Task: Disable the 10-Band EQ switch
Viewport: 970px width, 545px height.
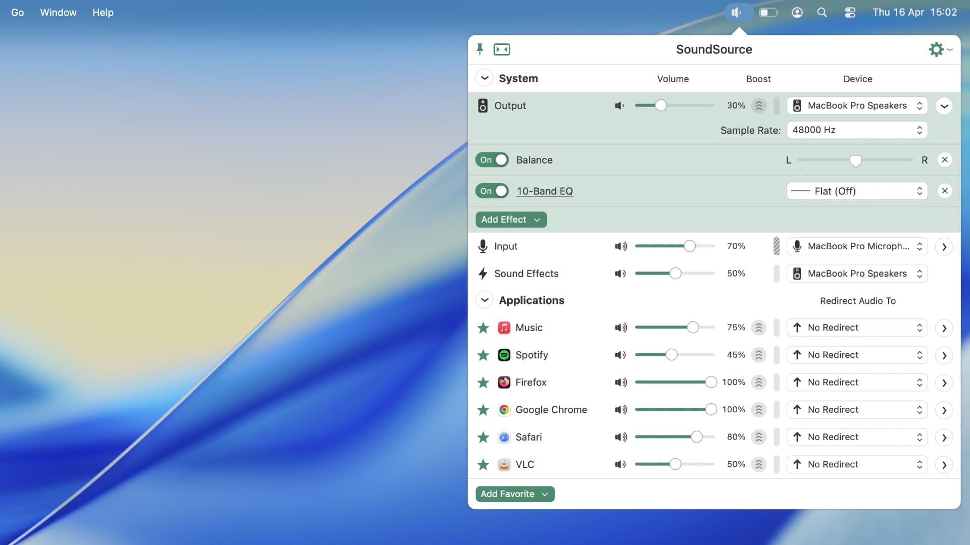Action: coord(492,191)
